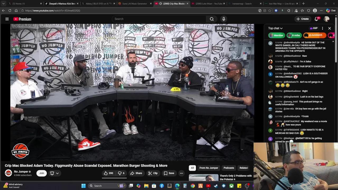Viewport: 338px width, 190px height.
Task: Switch to the Luke Miani YouTube tab
Action: [208, 4]
